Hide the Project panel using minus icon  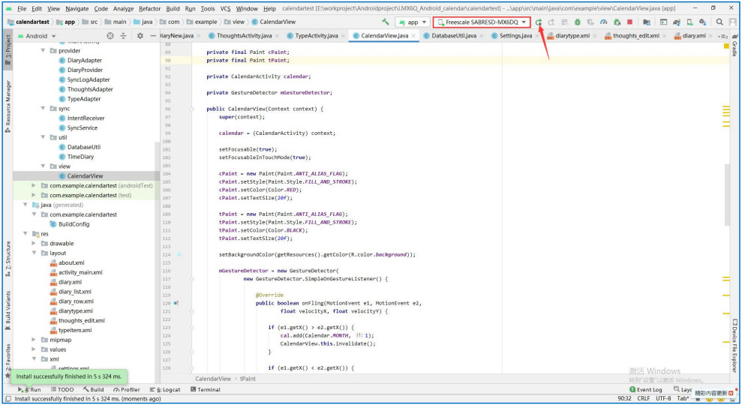coord(153,36)
